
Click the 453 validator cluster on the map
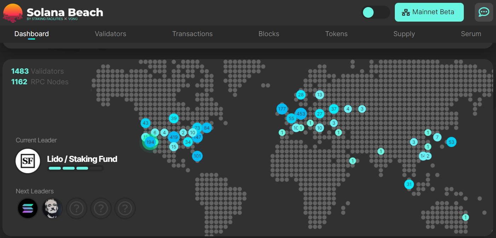301,114
